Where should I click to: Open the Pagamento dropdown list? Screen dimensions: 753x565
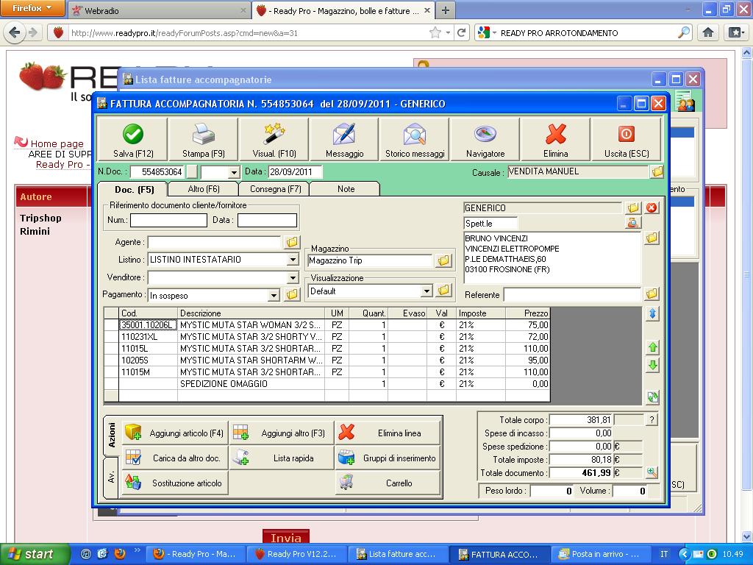pos(274,295)
